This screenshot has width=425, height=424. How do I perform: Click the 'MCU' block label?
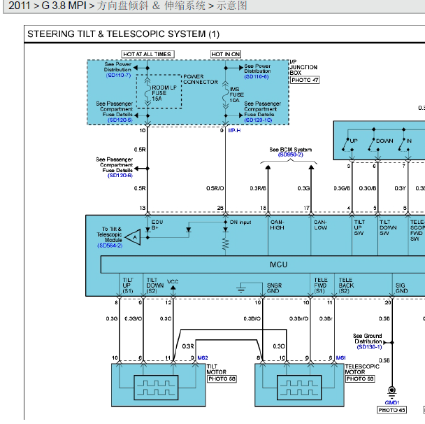[x=278, y=264]
